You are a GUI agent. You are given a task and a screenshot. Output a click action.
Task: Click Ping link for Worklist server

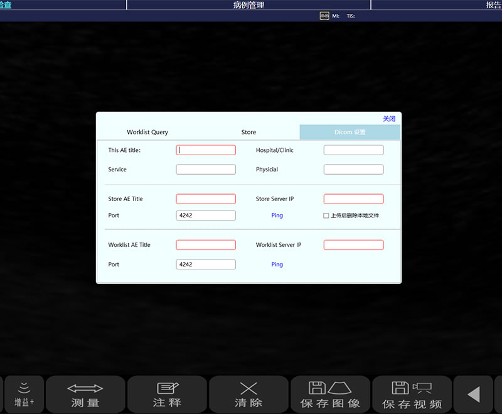[277, 264]
